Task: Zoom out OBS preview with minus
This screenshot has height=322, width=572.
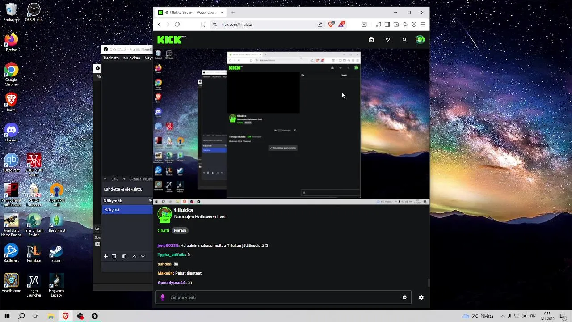Action: (x=105, y=179)
